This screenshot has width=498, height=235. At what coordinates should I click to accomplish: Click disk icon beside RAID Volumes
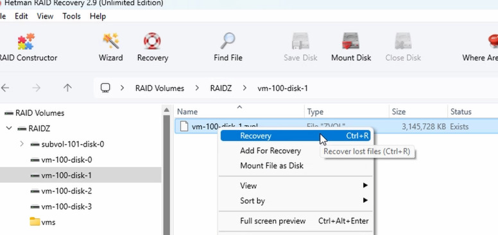pos(9,113)
